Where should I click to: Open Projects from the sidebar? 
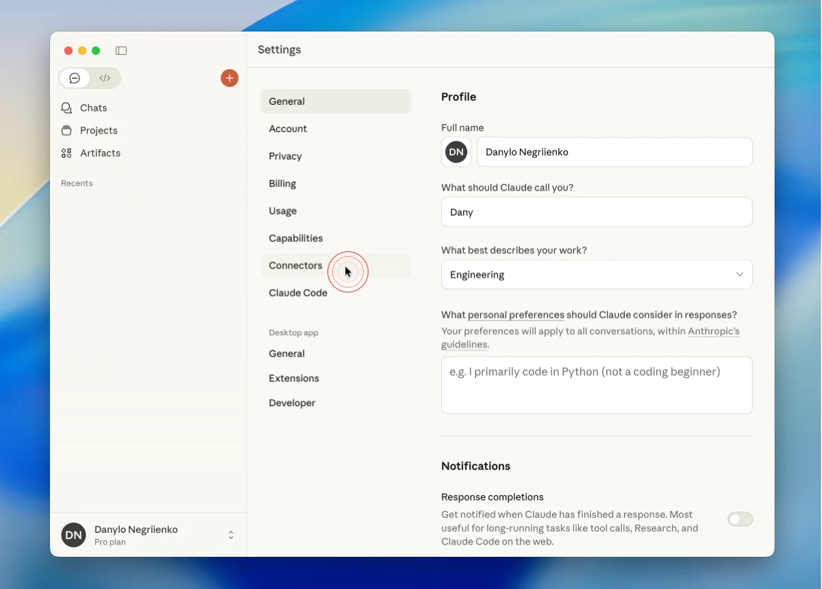point(99,131)
